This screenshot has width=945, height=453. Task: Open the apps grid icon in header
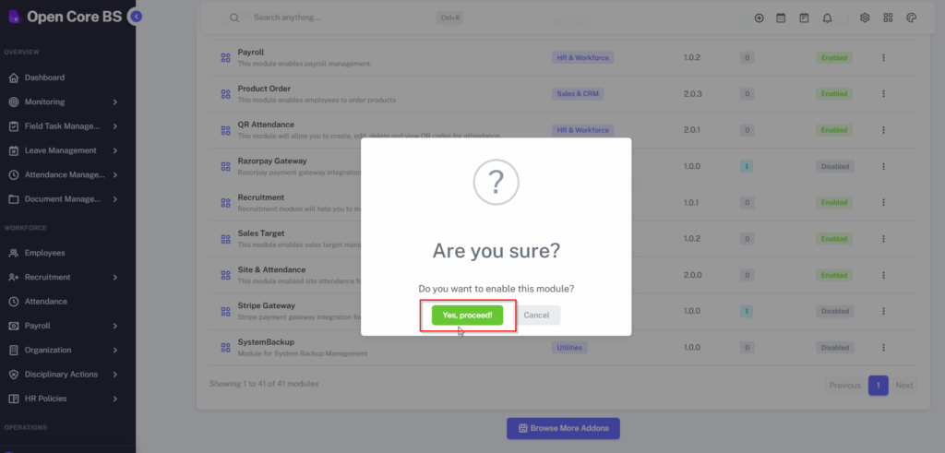tap(888, 18)
